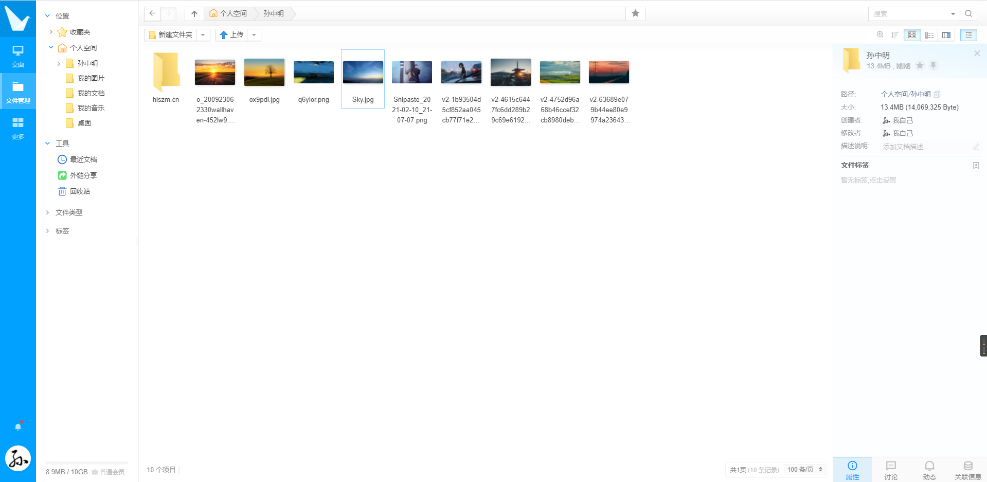The height and width of the screenshot is (482, 987).
Task: Open the notification bell in the sidebar
Action: 18,426
